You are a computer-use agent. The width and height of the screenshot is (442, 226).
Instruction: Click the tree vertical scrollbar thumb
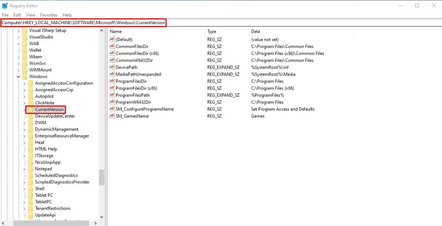pos(102,178)
